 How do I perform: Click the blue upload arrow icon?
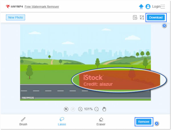tap(141, 6)
